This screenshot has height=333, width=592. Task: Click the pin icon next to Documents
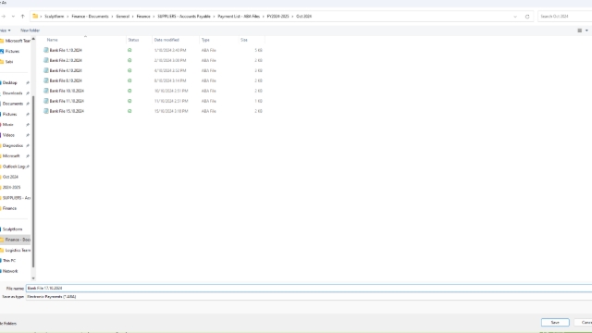pyautogui.click(x=28, y=104)
